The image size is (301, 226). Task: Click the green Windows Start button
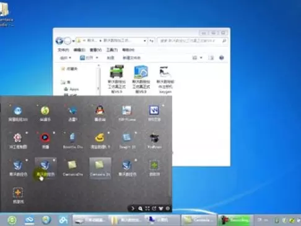[12, 220]
